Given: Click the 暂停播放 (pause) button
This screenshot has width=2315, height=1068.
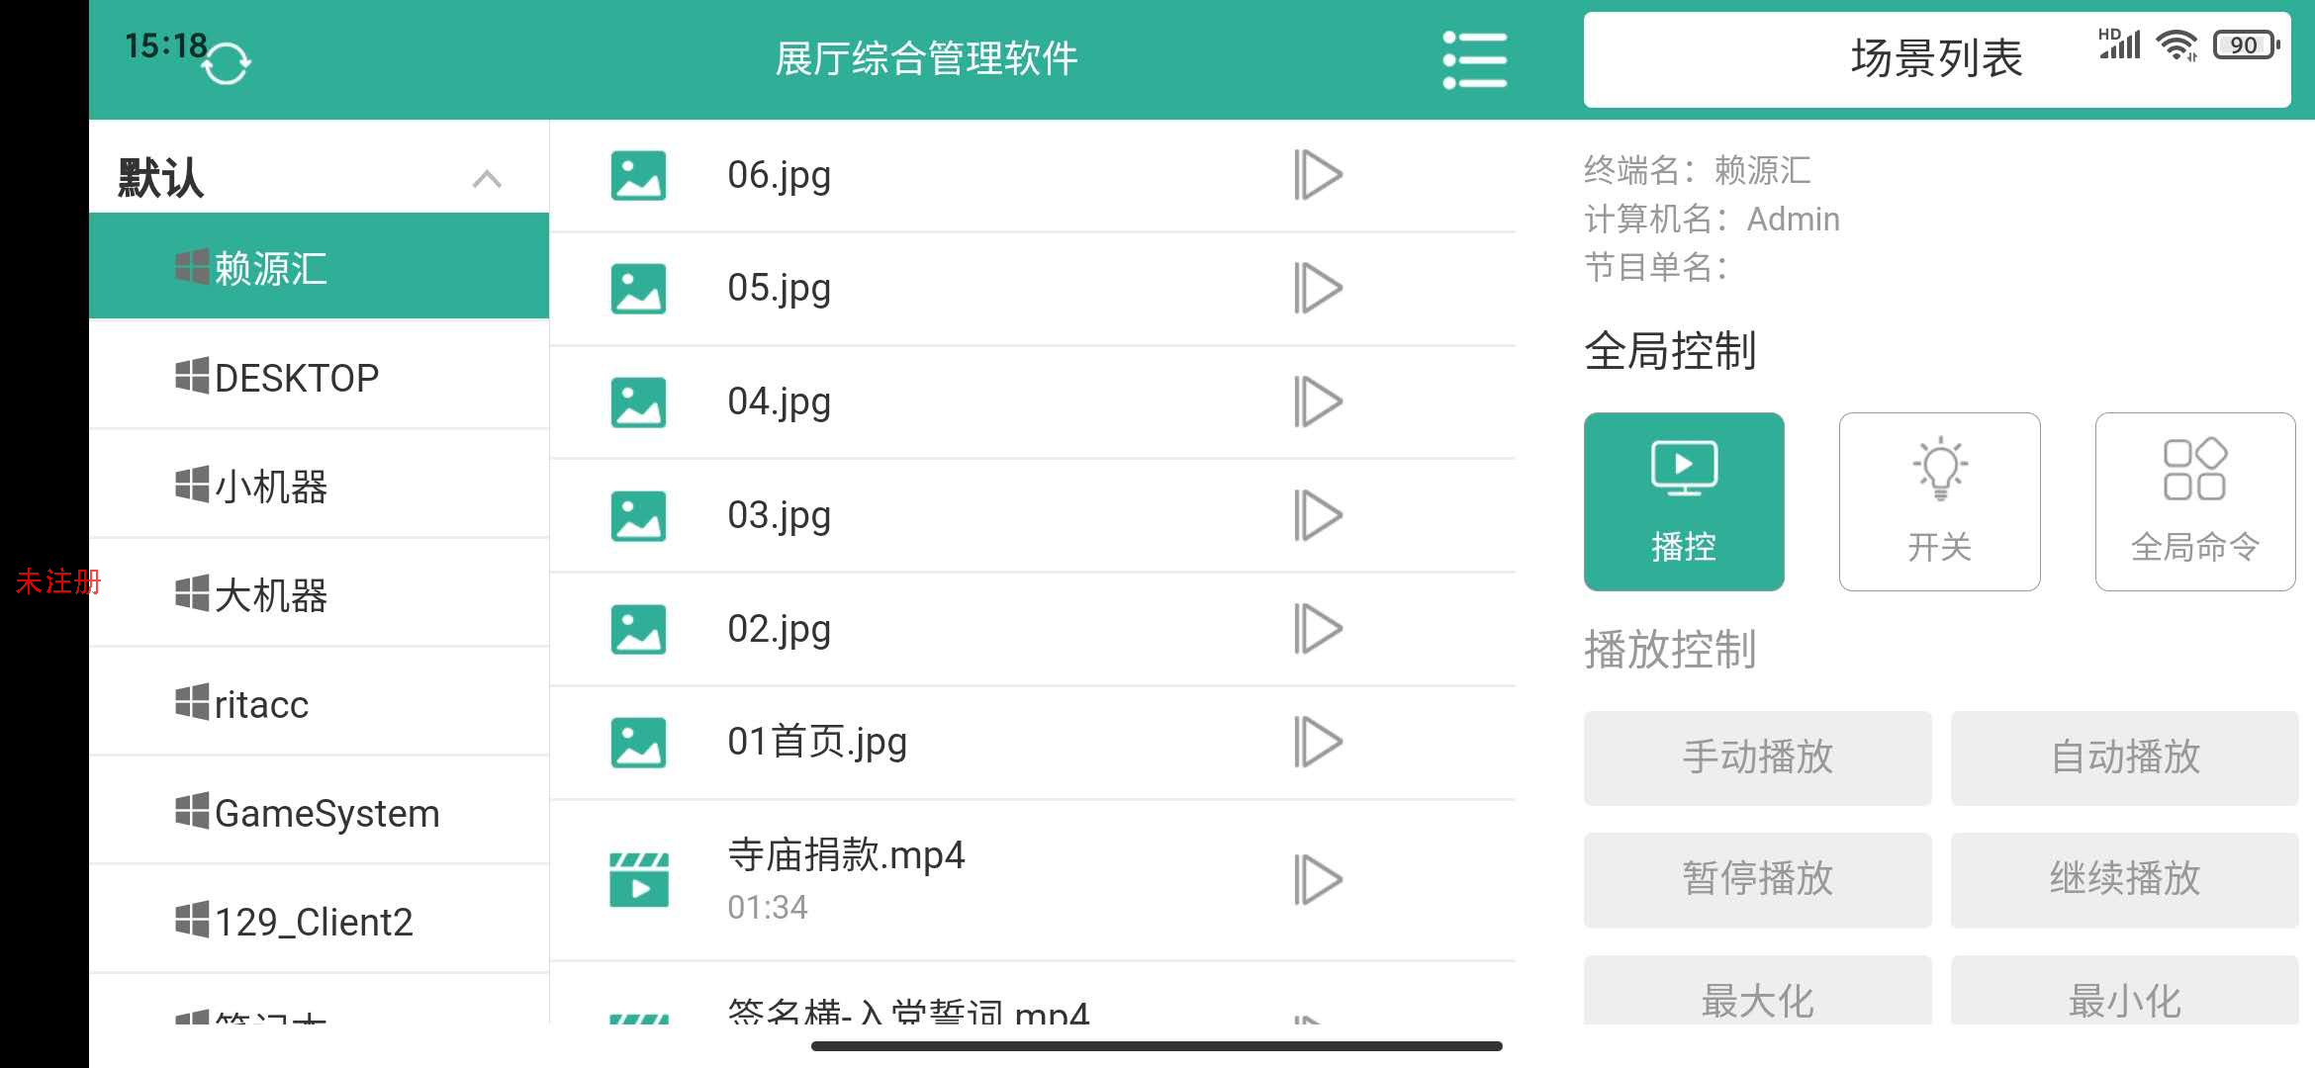Looking at the screenshot, I should click(1756, 879).
